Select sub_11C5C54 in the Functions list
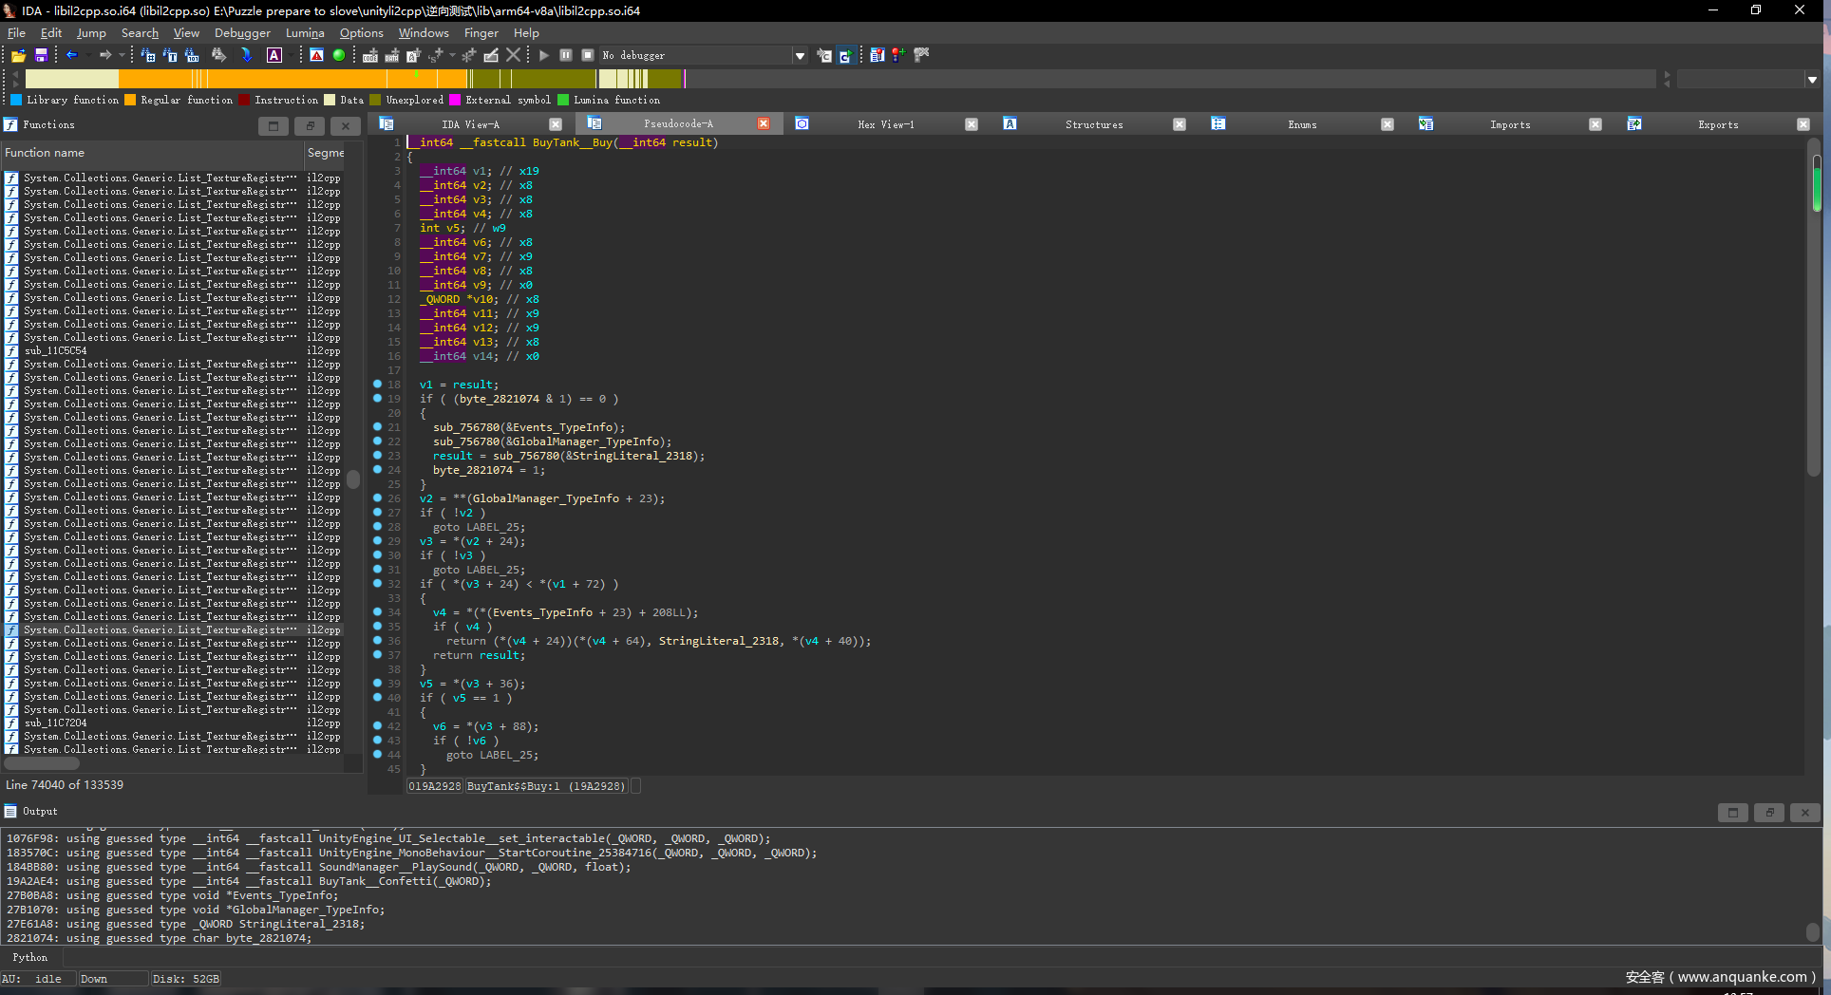The height and width of the screenshot is (995, 1831). pyautogui.click(x=55, y=350)
